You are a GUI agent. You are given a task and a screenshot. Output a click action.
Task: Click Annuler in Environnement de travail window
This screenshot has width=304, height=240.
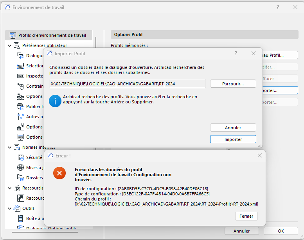[241, 231]
